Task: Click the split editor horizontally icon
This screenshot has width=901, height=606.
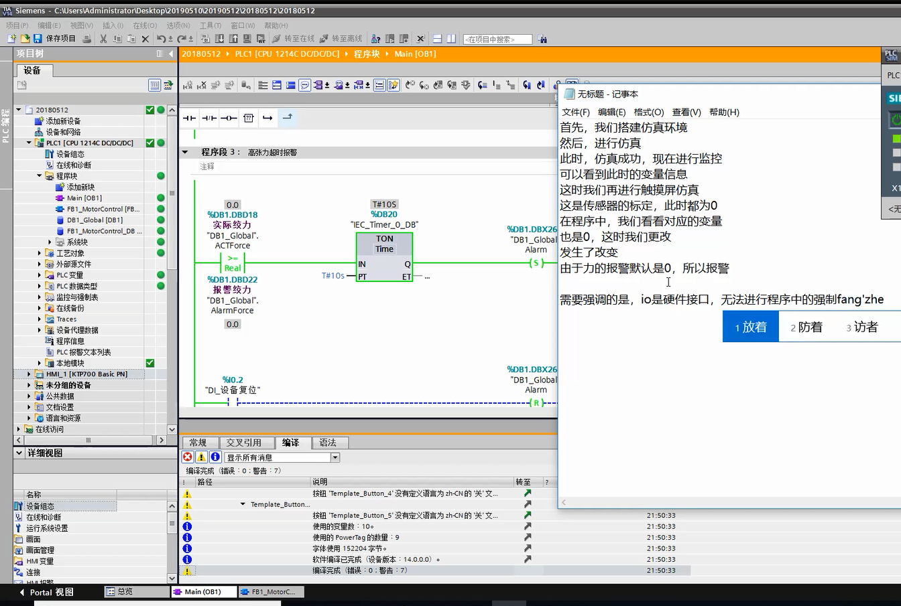Action: pos(437,39)
